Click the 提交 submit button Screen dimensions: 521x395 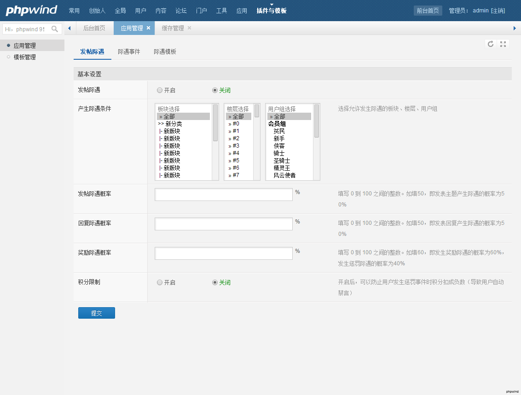coord(97,313)
